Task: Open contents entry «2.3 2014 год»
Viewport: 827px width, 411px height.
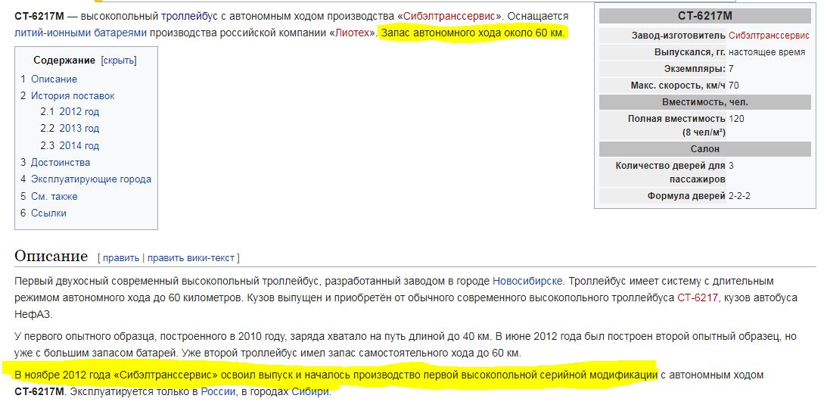Action: (70, 145)
